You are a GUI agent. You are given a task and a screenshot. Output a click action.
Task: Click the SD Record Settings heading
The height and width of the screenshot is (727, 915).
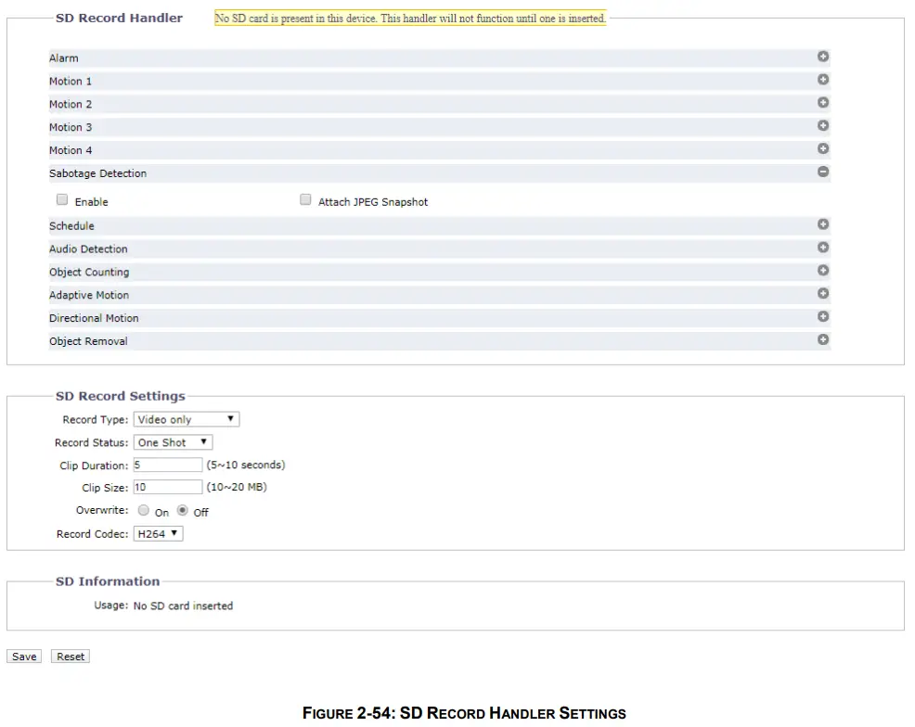(121, 396)
